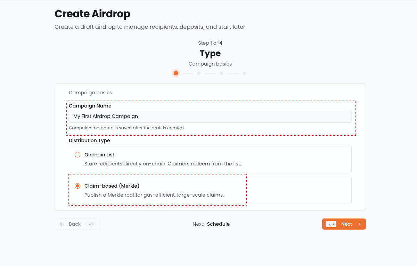Click the Campaign Name input field
Image resolution: width=417 pixels, height=266 pixels.
tap(210, 117)
